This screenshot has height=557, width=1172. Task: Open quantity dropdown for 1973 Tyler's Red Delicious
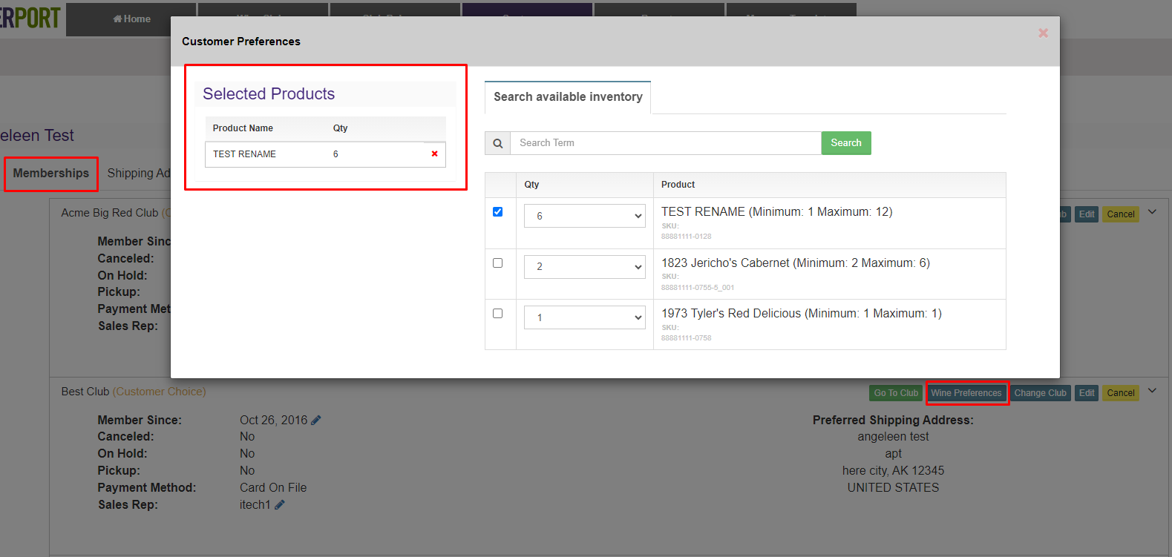pyautogui.click(x=585, y=317)
